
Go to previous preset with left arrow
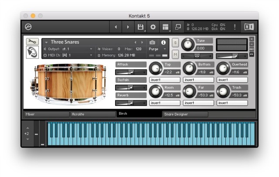116,27
